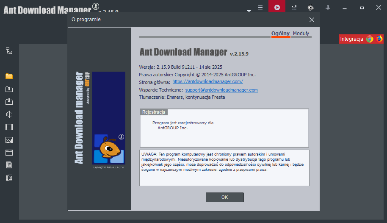
Task: Click the Wersja build number text line
Action: [x=180, y=67]
